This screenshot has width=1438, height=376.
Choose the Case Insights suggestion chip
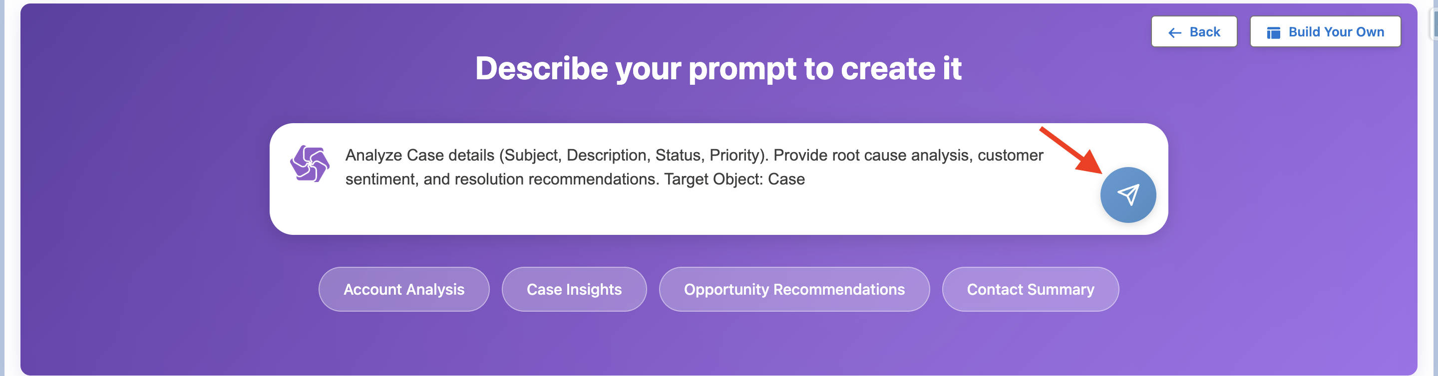coord(574,289)
